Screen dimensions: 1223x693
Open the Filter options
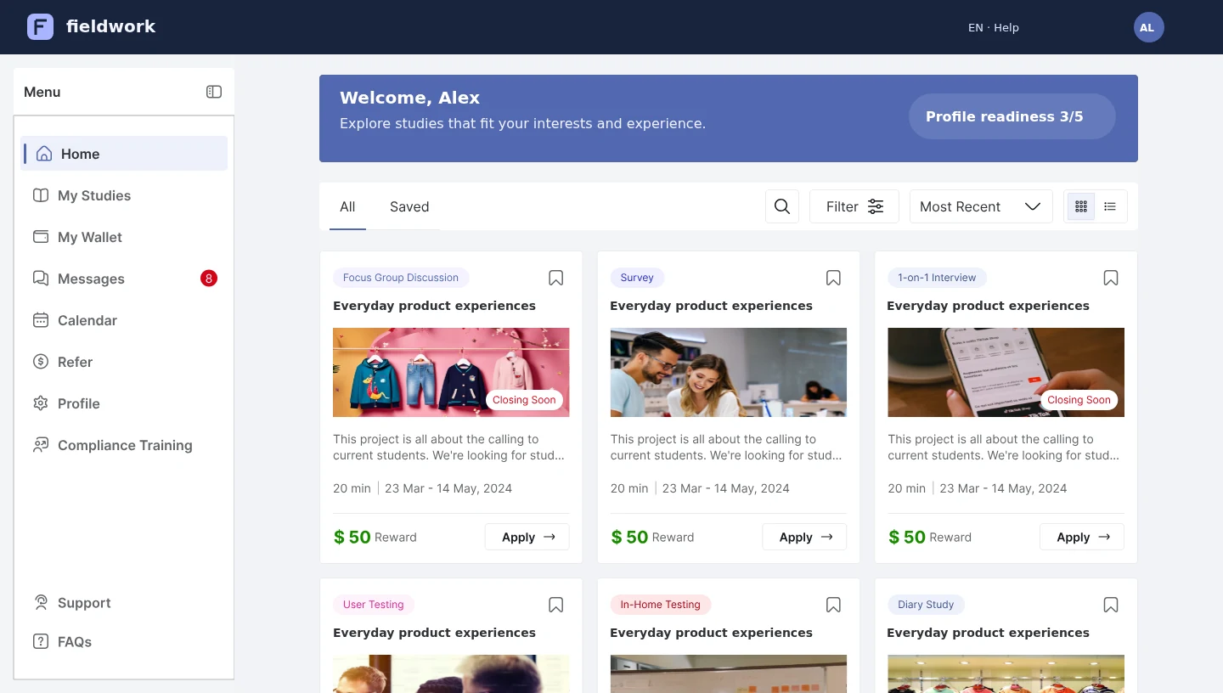(854, 206)
